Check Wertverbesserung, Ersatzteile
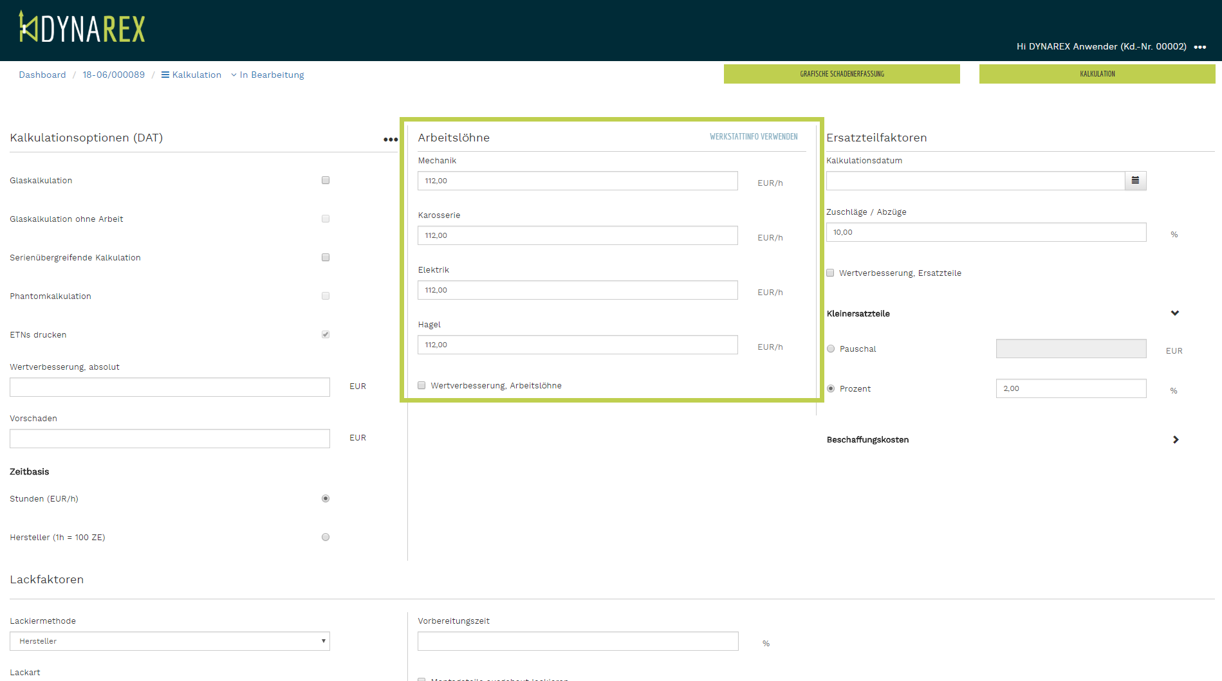The height and width of the screenshot is (681, 1222). click(830, 273)
